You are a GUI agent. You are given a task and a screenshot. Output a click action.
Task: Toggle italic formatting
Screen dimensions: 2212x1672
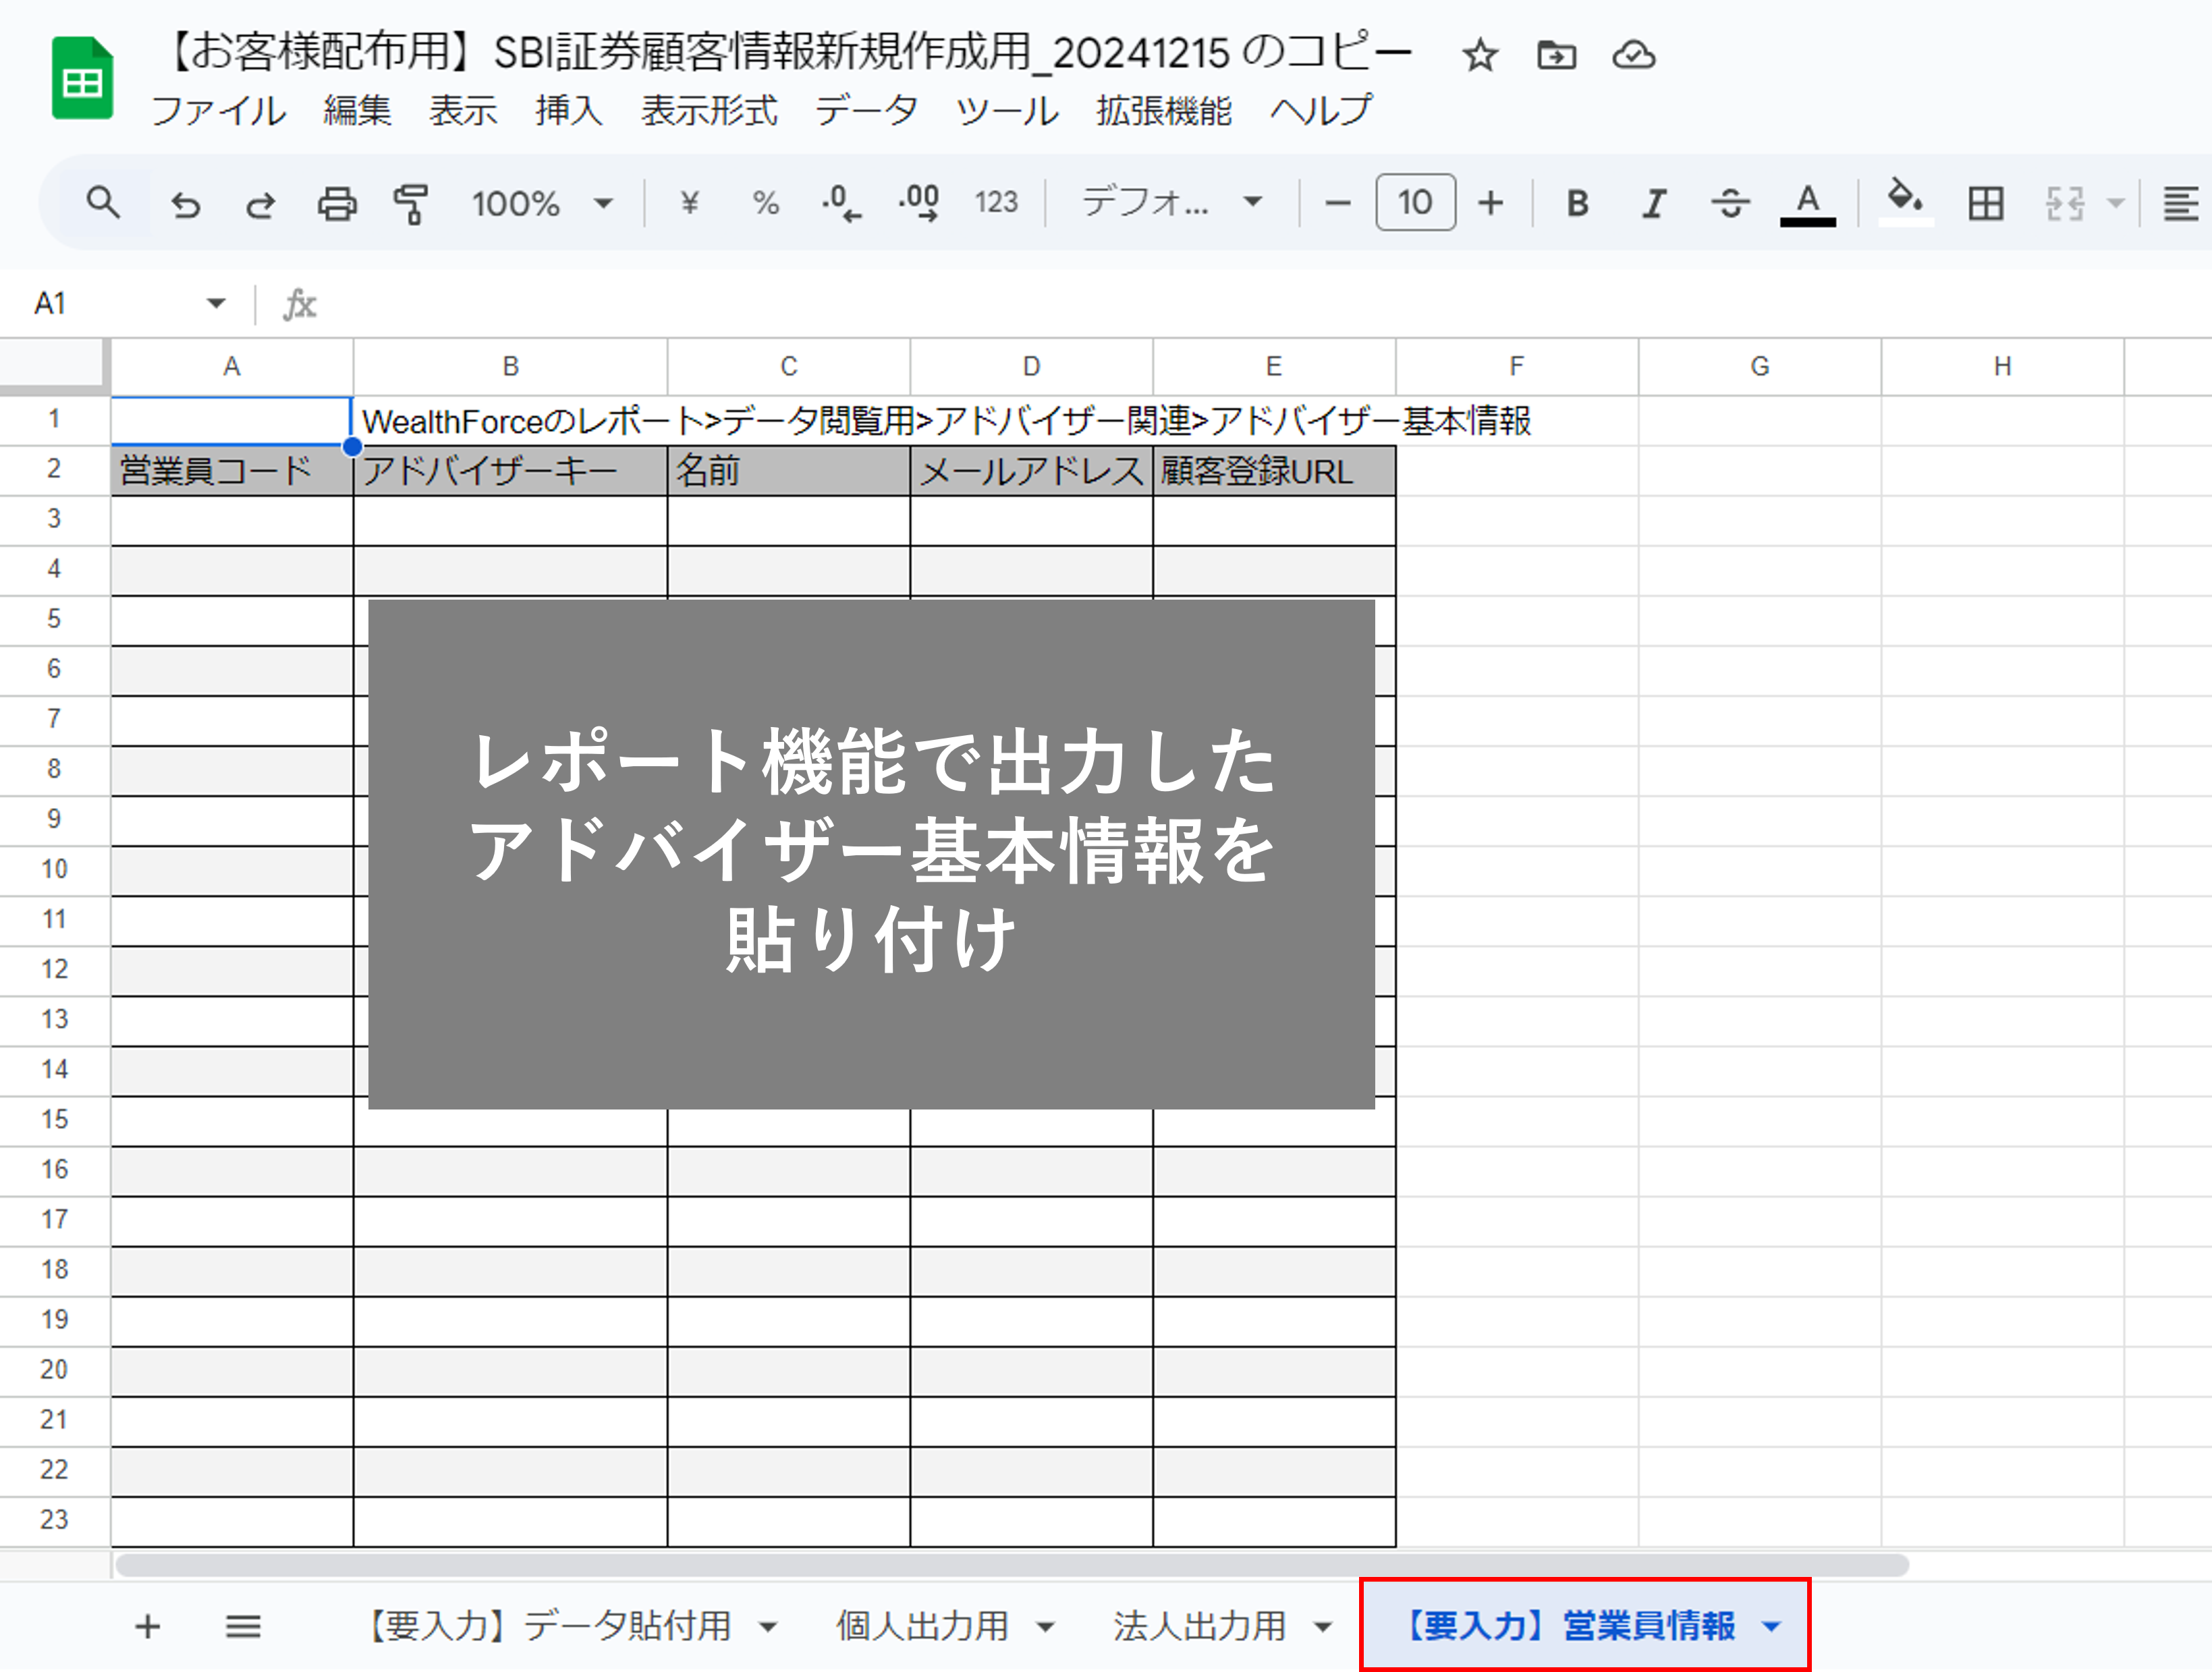(1654, 204)
